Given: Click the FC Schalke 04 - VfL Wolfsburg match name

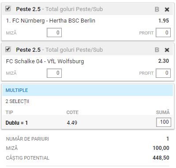Looking at the screenshot, I should click(x=45, y=61).
